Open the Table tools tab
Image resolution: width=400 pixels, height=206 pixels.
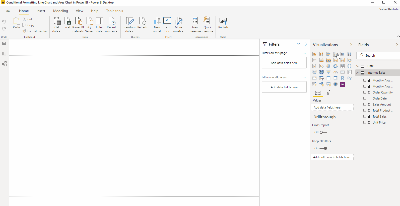(114, 11)
